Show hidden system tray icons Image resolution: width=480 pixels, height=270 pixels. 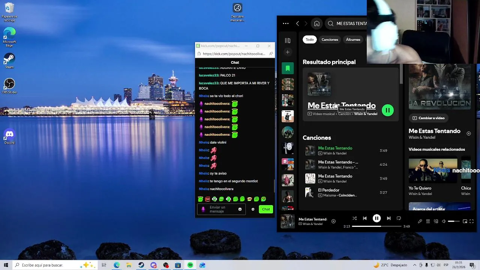point(414,265)
